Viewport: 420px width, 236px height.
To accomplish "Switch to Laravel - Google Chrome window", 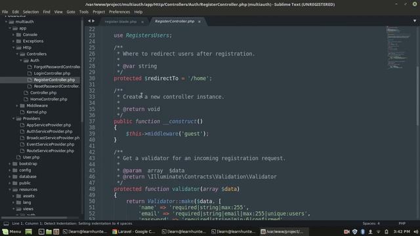I will 134,231.
